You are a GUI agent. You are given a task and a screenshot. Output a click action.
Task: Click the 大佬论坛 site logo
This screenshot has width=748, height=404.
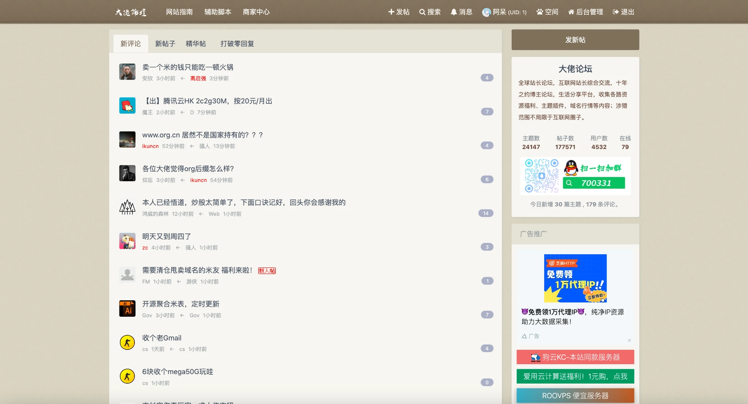click(x=130, y=12)
